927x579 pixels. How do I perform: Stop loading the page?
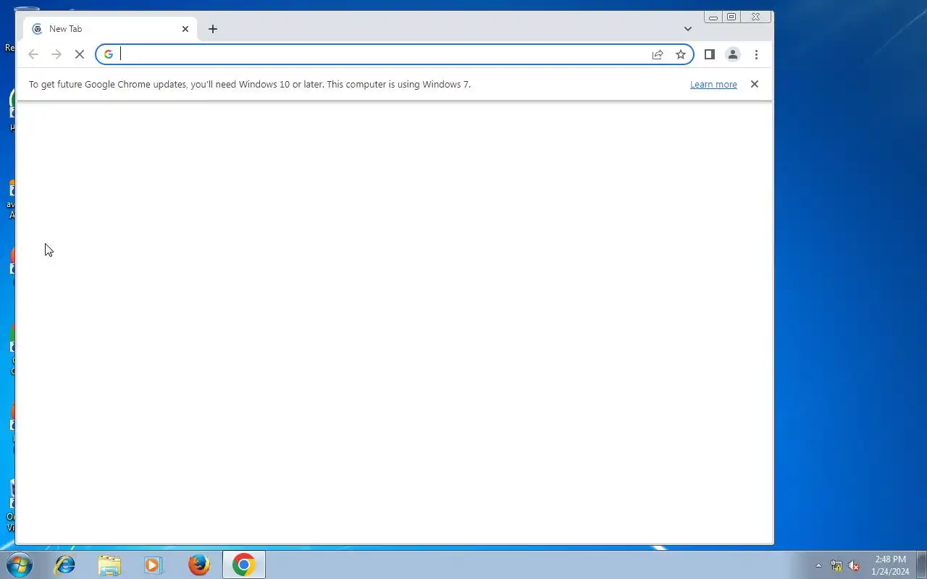[x=80, y=54]
